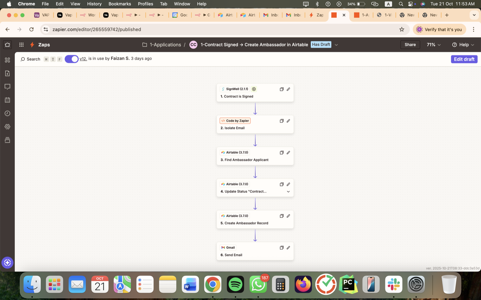Click edit pencil on Isolate Email step
This screenshot has width=481, height=300.
pos(288,121)
